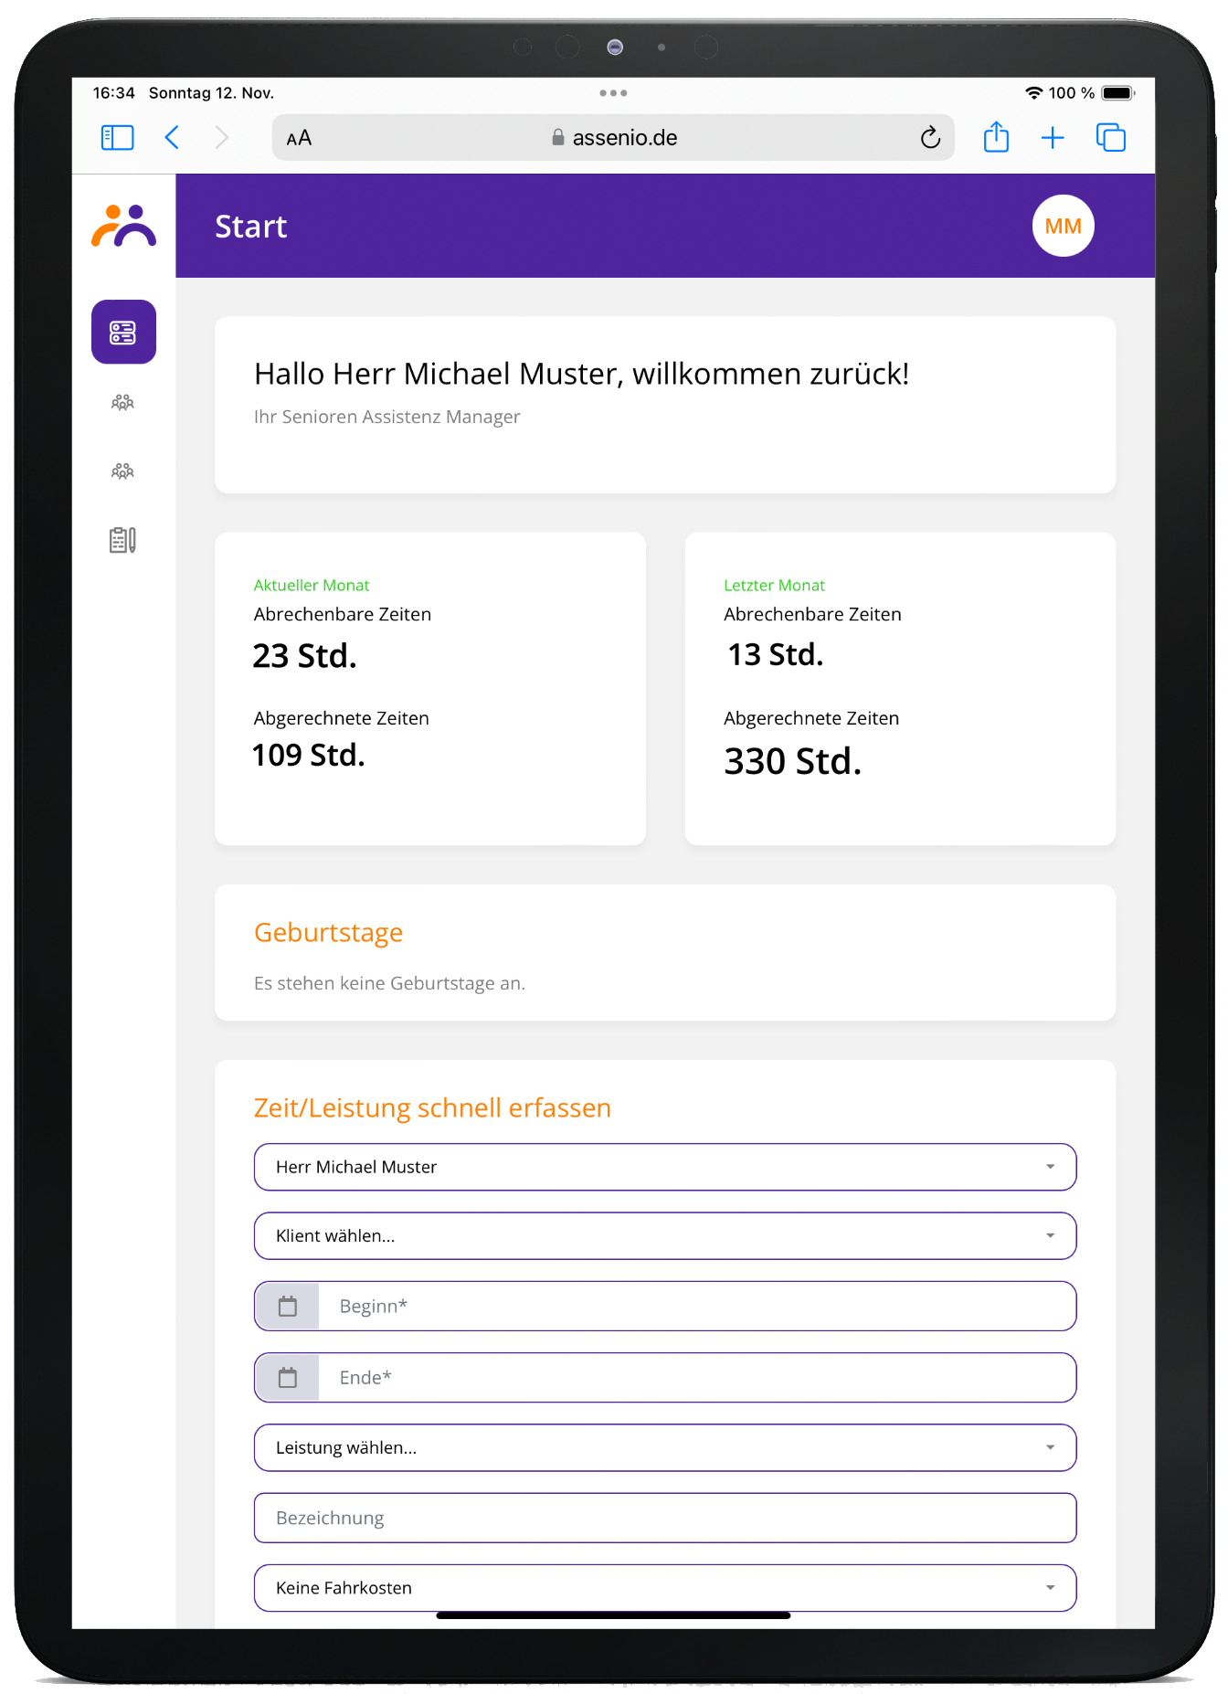Tap the 16:34 clock in status bar
The height and width of the screenshot is (1694, 1228).
[x=113, y=93]
